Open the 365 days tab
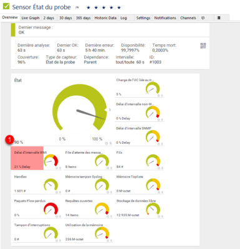 coord(83,18)
